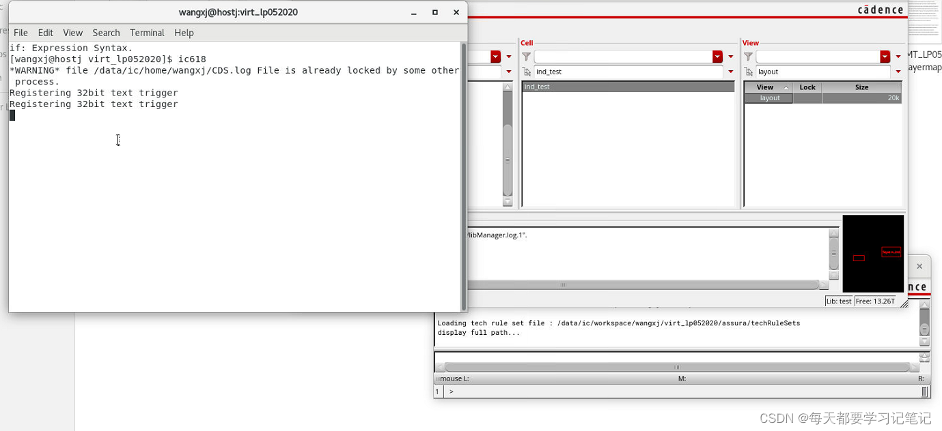Open the View filter red dropdown
Image resolution: width=942 pixels, height=431 pixels.
click(x=885, y=57)
